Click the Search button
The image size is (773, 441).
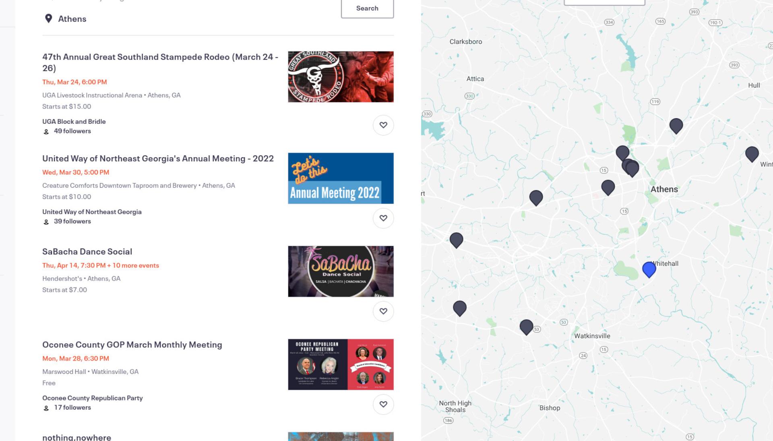(x=367, y=8)
